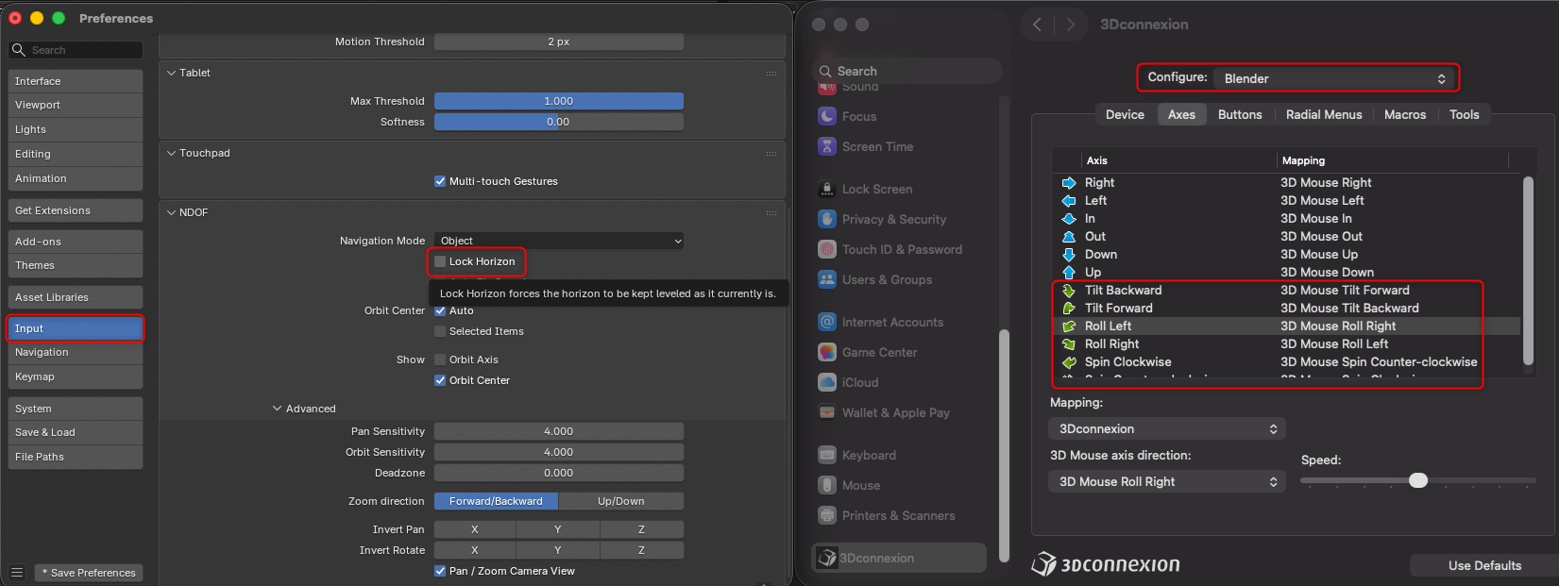Image resolution: width=1559 pixels, height=586 pixels.
Task: Collapse the NDOF panel
Action: (x=172, y=212)
